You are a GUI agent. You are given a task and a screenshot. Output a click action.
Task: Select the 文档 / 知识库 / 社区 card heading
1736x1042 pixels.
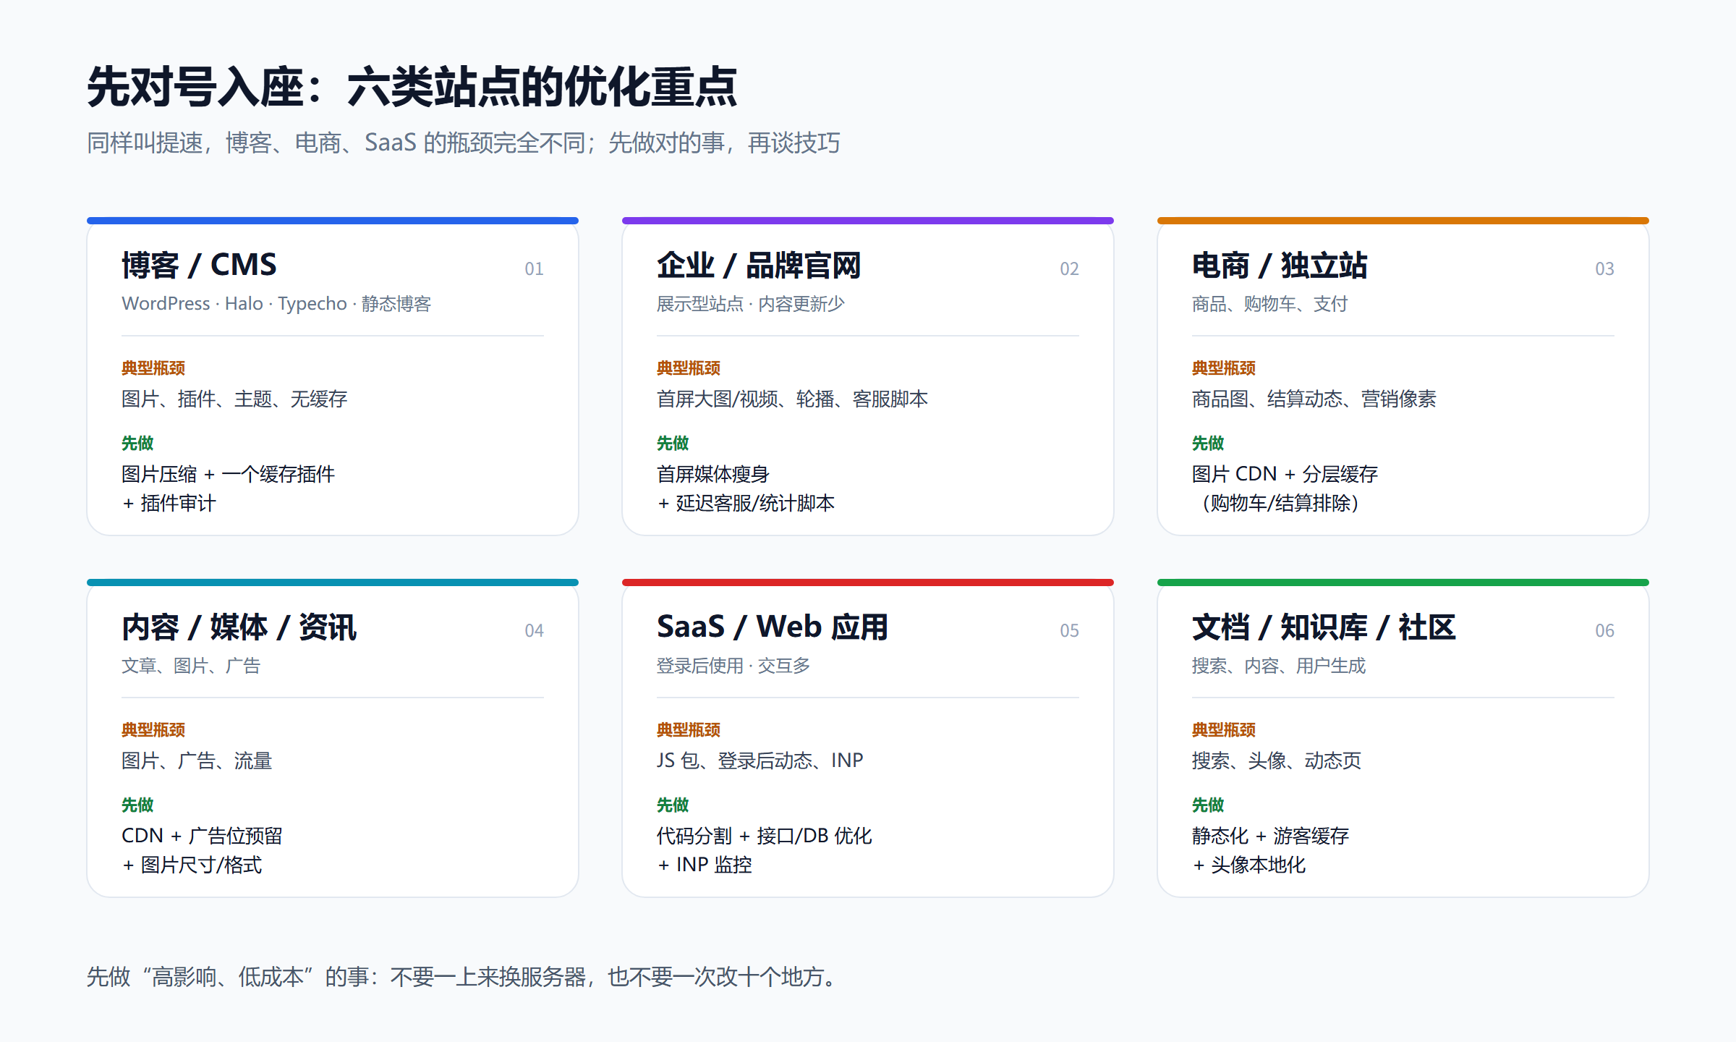point(1324,627)
